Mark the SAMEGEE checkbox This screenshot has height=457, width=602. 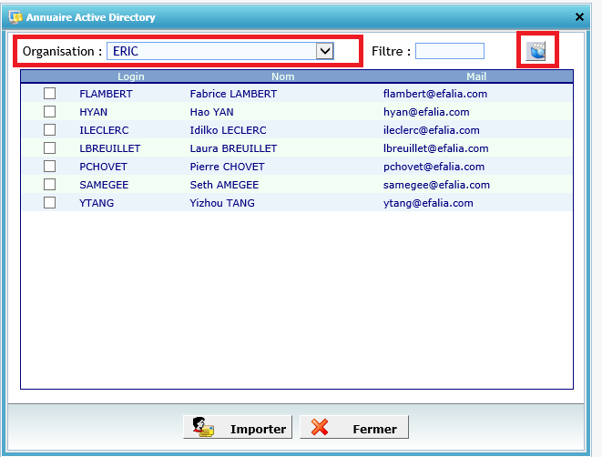pyautogui.click(x=50, y=185)
